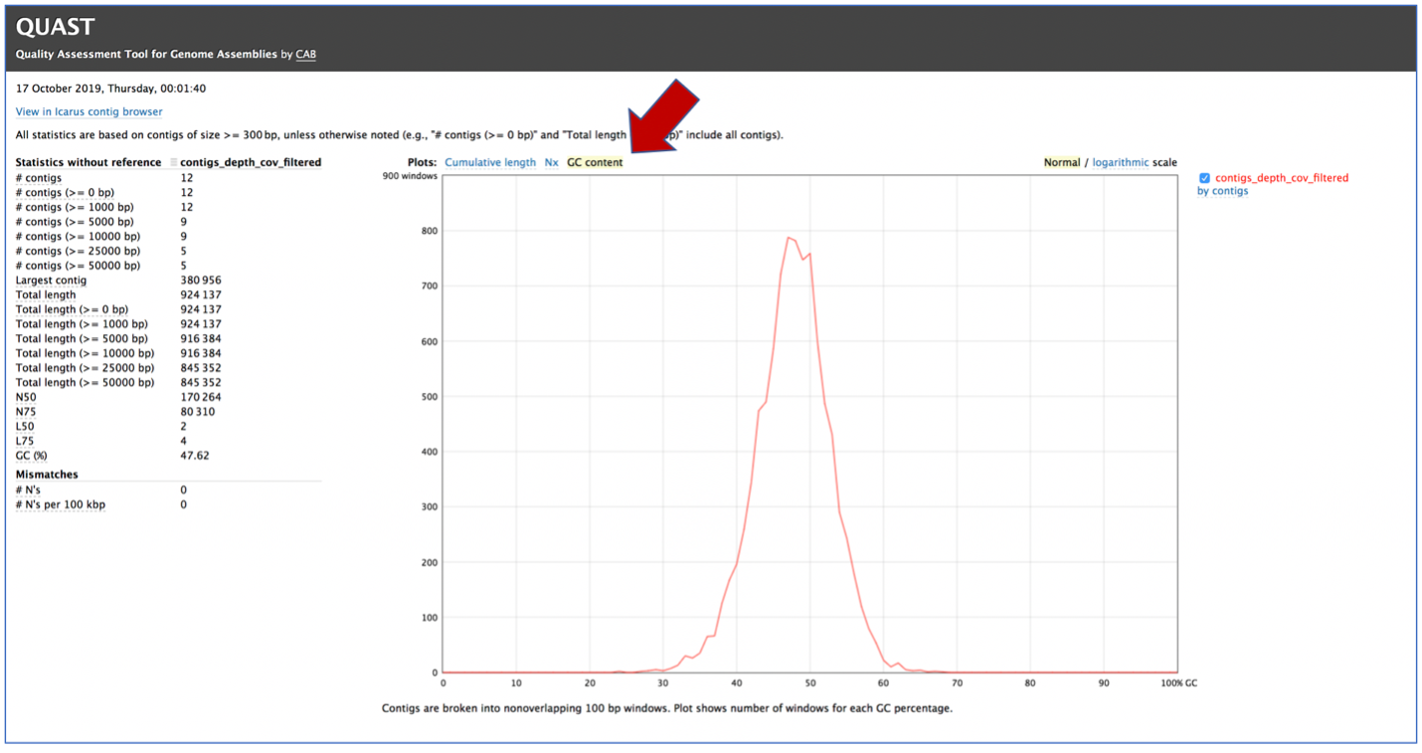Click the 'by contigs' link
The width and height of the screenshot is (1422, 753).
coord(1222,191)
